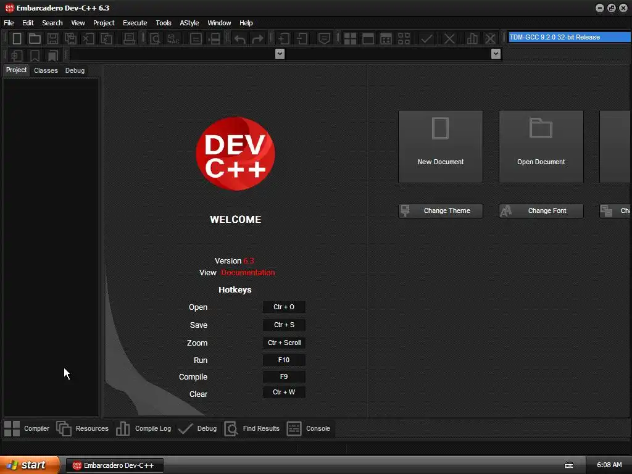Image resolution: width=632 pixels, height=474 pixels.
Task: Expand the first class browser dropdown arrow
Action: (280, 54)
